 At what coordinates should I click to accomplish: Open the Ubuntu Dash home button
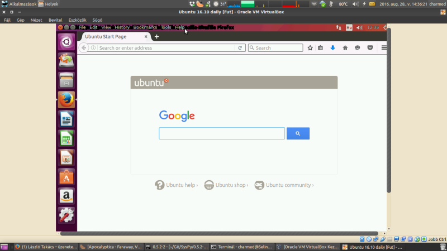point(66,42)
